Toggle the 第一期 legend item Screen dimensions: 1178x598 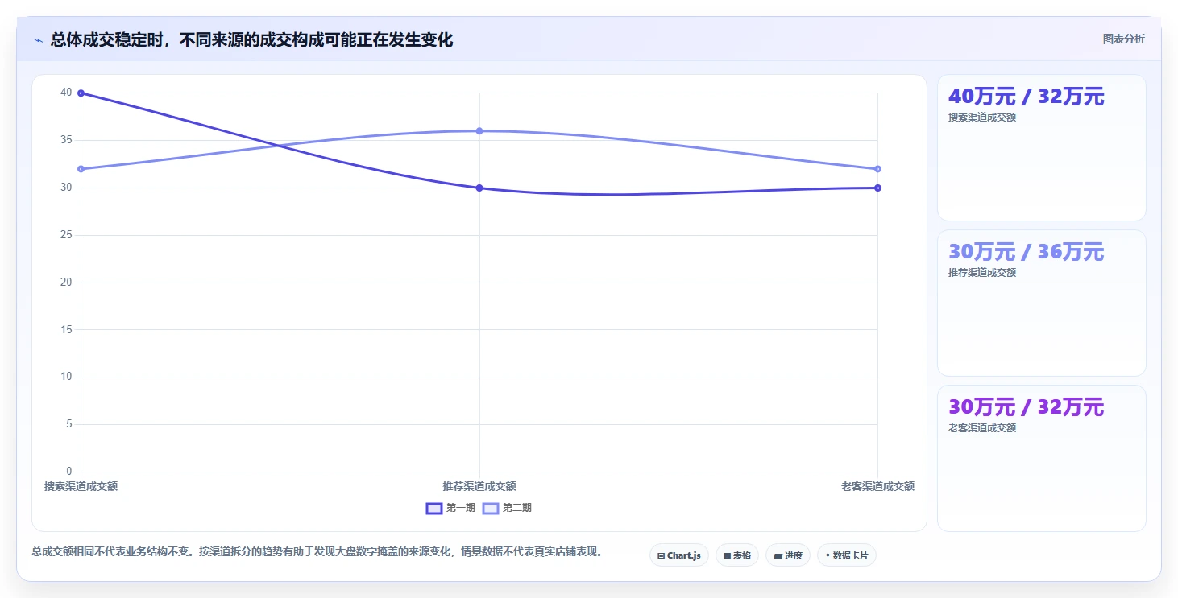(x=450, y=508)
